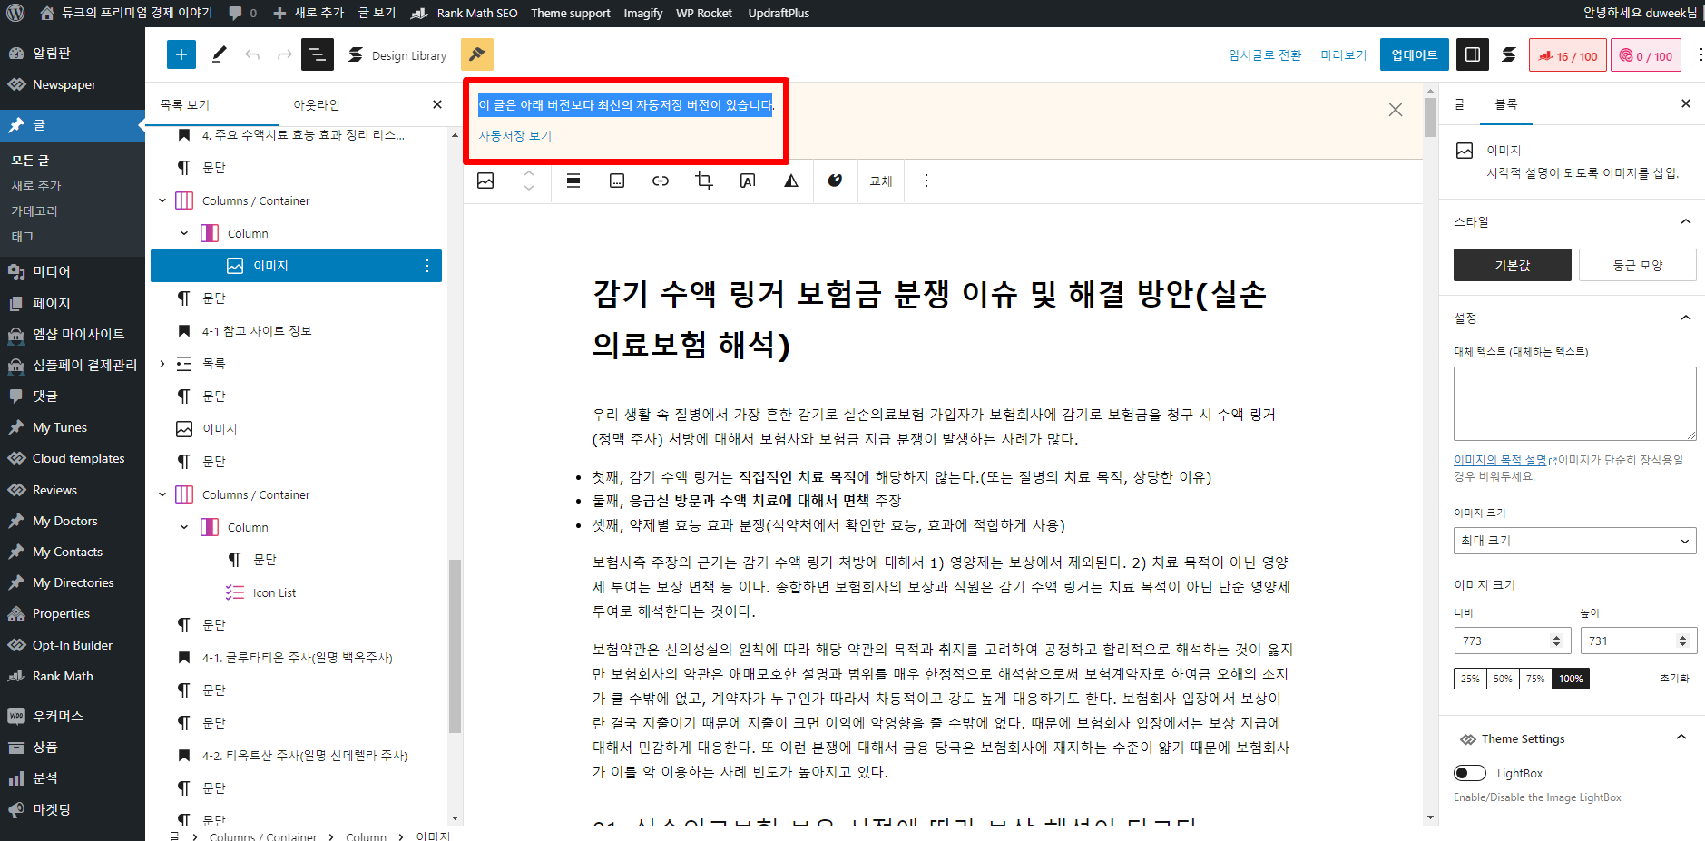Select the pen edit tool
The width and height of the screenshot is (1705, 841).
click(x=219, y=54)
